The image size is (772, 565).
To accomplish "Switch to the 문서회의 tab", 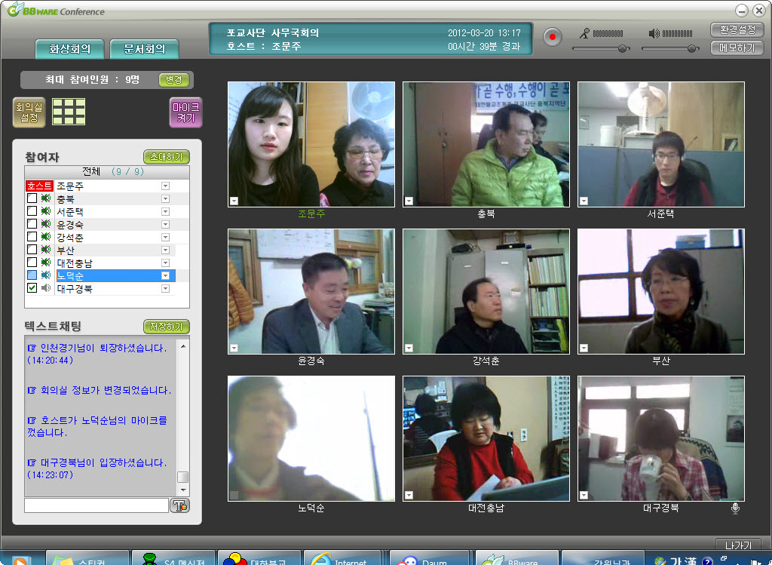I will 144,50.
